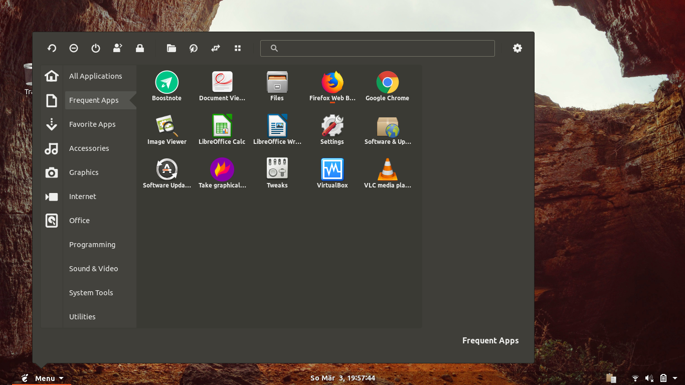Click the clipboard indicator tray icon
The width and height of the screenshot is (685, 385).
pyautogui.click(x=611, y=378)
